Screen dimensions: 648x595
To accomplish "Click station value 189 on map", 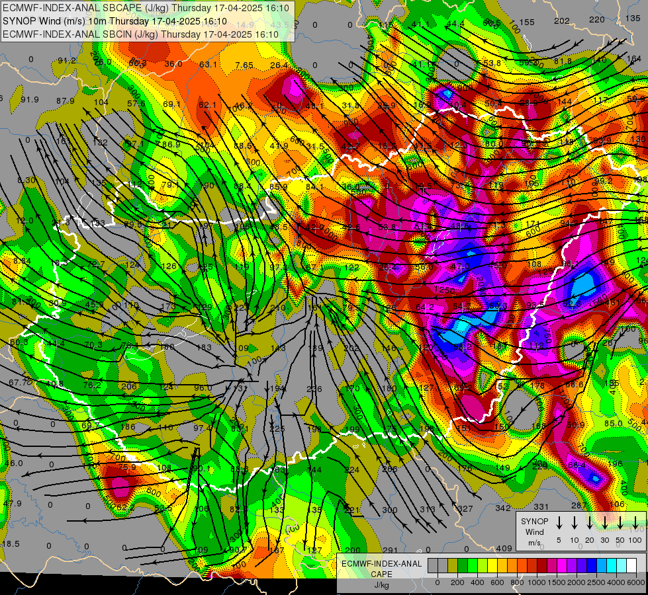I will tap(316, 348).
